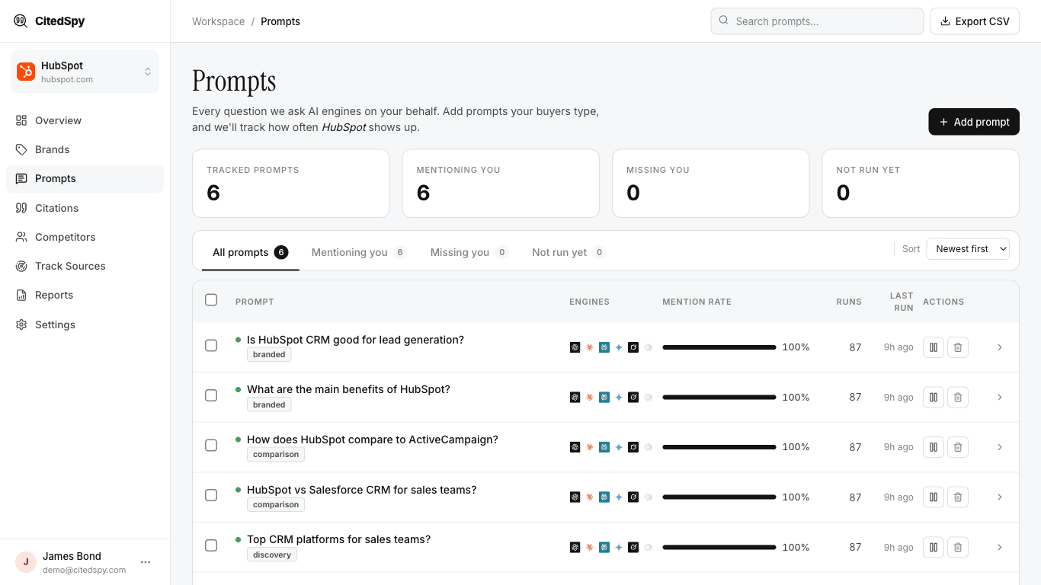
Task: Select Prompts in the sidebar menu
Action: [85, 178]
